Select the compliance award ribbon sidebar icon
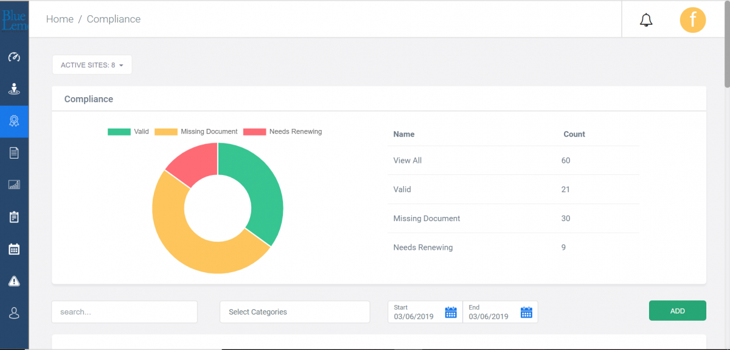The width and height of the screenshot is (730, 350). (x=14, y=121)
